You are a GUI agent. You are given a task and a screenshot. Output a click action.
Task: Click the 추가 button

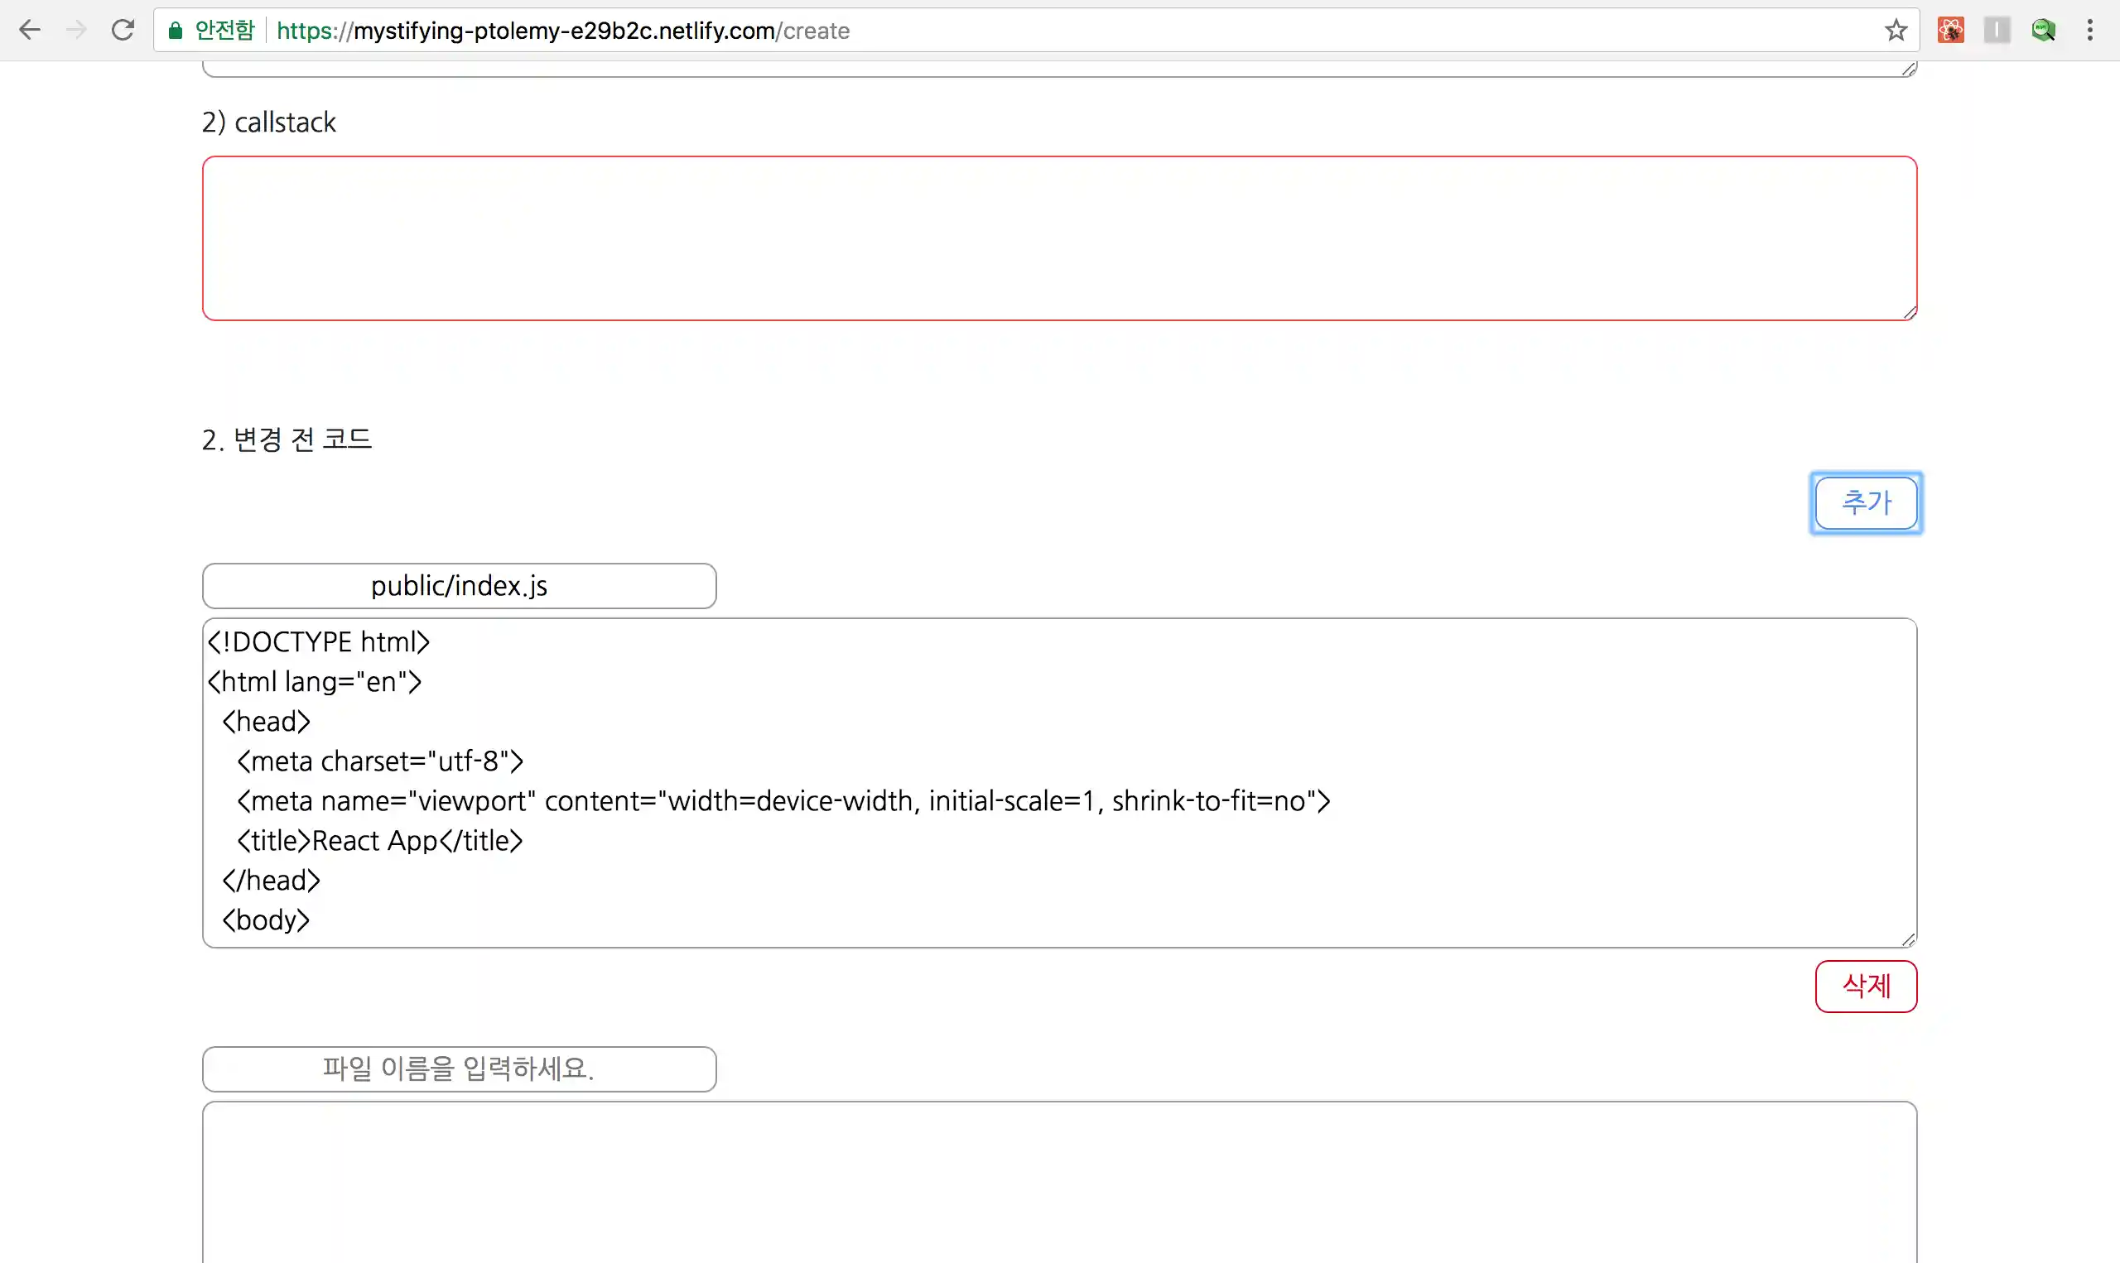(x=1866, y=503)
